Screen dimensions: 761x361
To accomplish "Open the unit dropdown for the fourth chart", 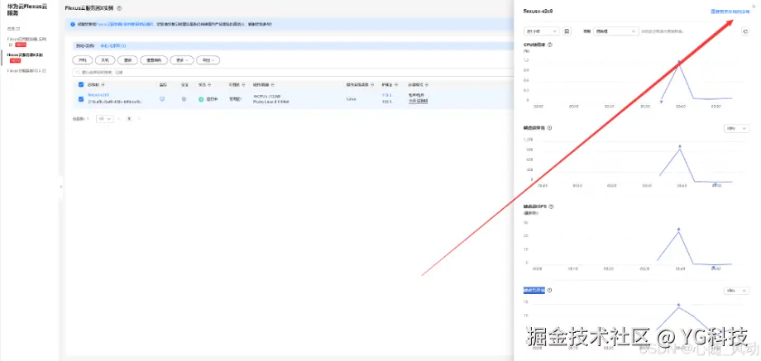I will click(x=735, y=290).
